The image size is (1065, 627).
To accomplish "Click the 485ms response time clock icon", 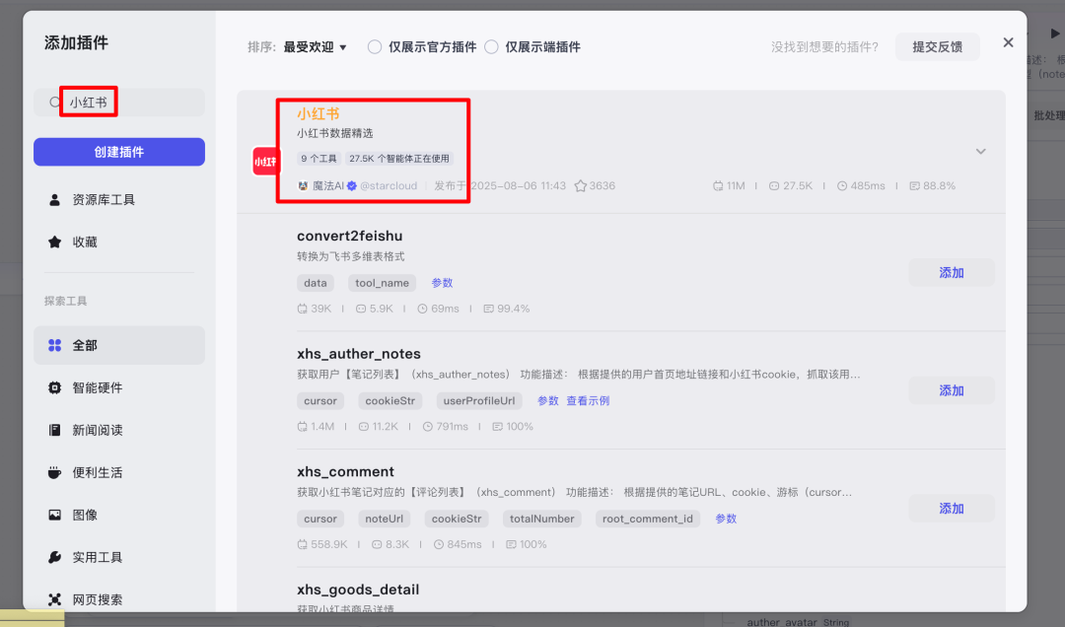I will pyautogui.click(x=842, y=185).
